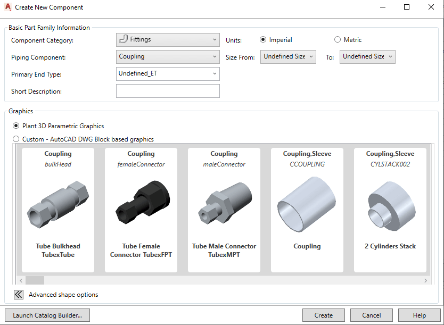
Task: Select the Tube Bulkhead coupling shape
Action: coord(58,210)
